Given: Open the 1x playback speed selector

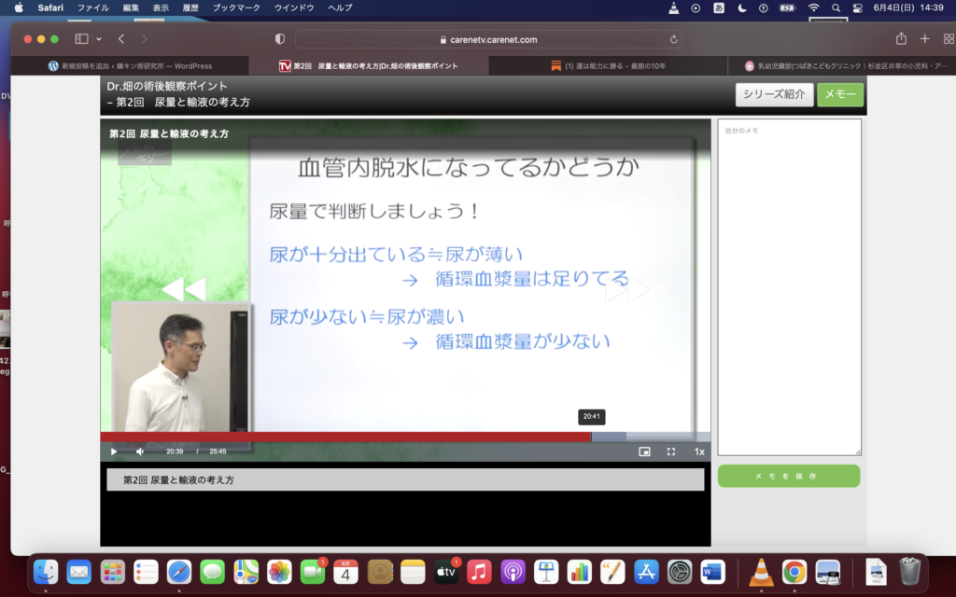Looking at the screenshot, I should click(698, 451).
